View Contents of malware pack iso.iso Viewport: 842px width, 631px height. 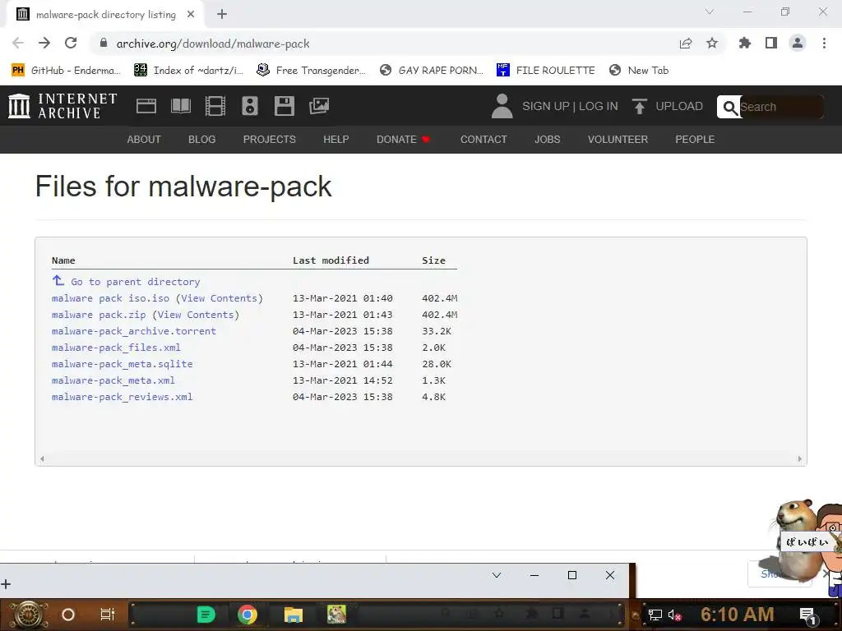219,298
